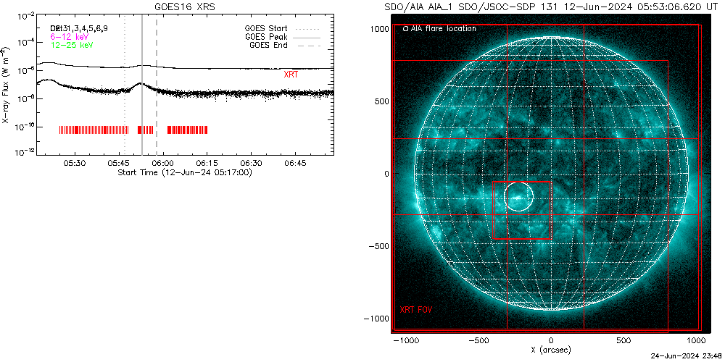725x362 pixels.
Task: Click the 10^-6 flux tick label
Action: pyautogui.click(x=26, y=71)
